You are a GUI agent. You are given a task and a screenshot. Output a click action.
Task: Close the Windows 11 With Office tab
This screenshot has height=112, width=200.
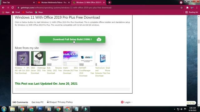(104, 2)
